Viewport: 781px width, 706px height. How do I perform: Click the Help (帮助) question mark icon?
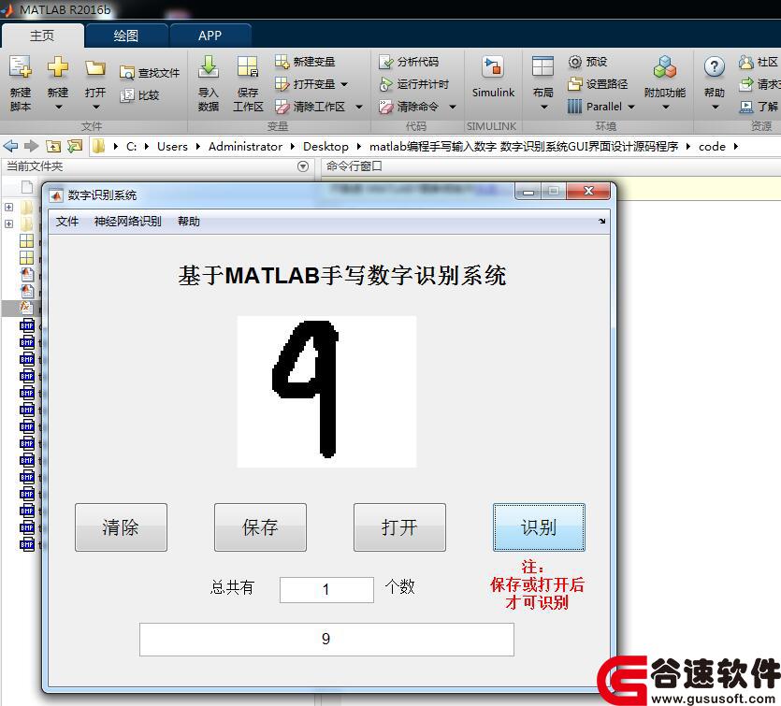click(x=715, y=66)
